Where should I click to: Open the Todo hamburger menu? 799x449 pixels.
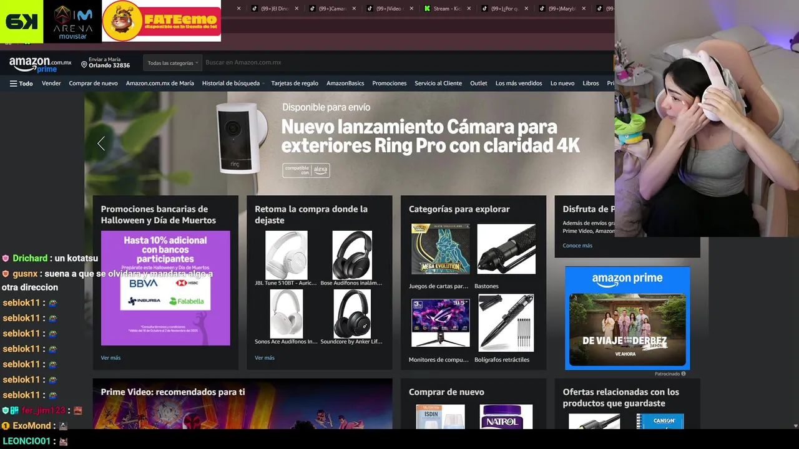[x=21, y=84]
